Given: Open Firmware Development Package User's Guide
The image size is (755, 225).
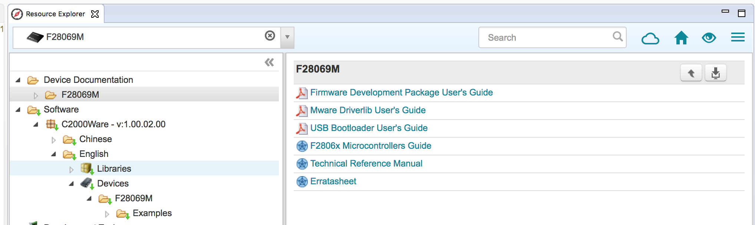Looking at the screenshot, I should point(401,93).
